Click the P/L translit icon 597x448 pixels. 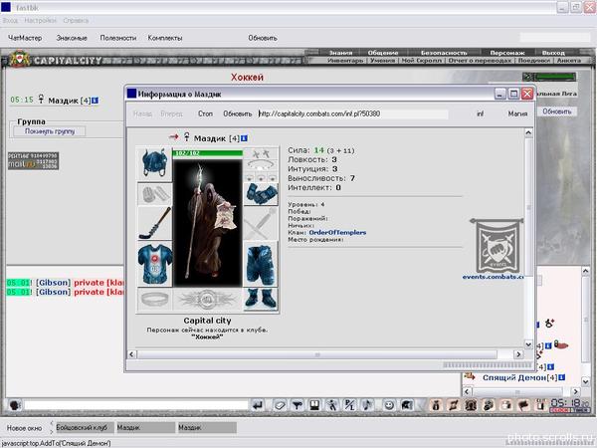(349, 405)
